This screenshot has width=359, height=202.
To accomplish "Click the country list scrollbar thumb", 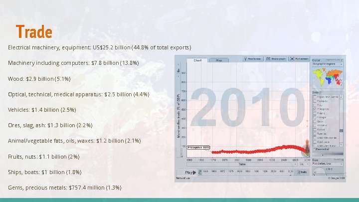I will [x=341, y=131].
